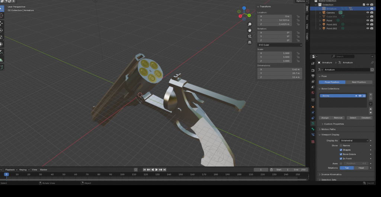The image size is (381, 197).
Task: Open the XYZ Euler rotation mode dropdown
Action: 280,45
